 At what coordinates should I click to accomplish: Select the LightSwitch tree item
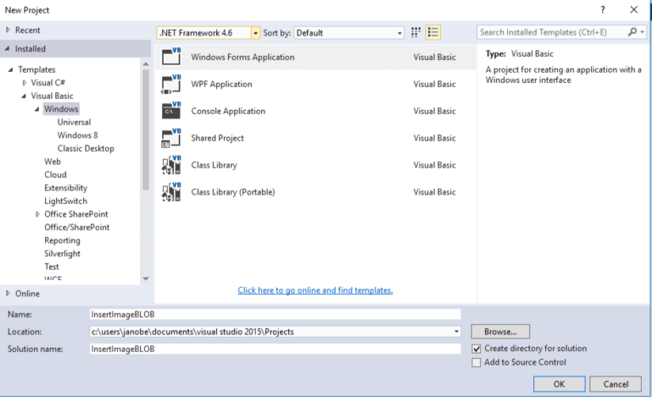65,201
